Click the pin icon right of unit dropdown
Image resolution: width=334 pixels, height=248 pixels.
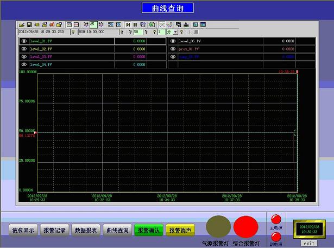[182, 32]
